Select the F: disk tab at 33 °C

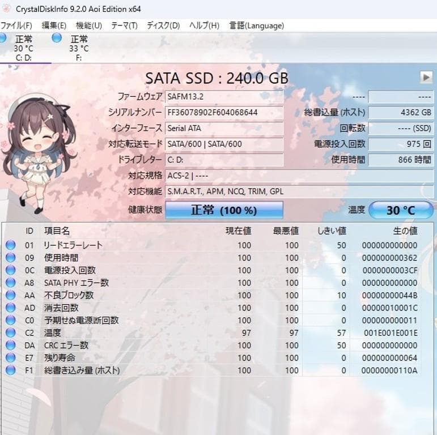click(x=79, y=48)
